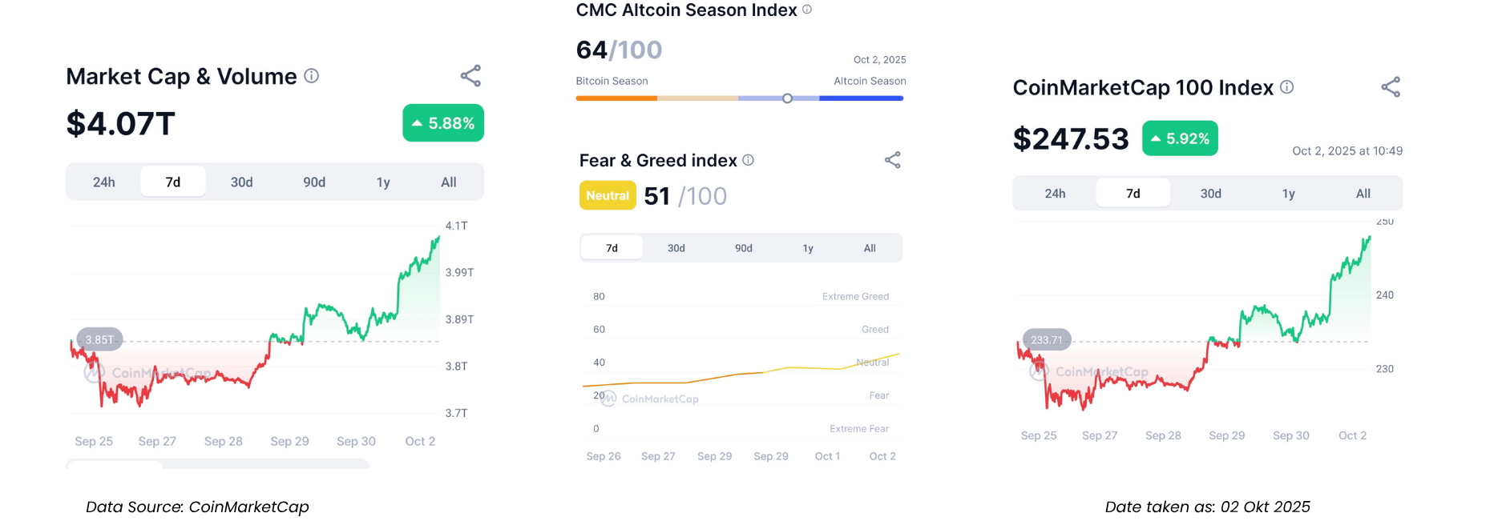Viewport: 1494px width, 521px height.
Task: Switch CoinMarketCap 100 Index chart to 1y
Action: [x=1288, y=194]
